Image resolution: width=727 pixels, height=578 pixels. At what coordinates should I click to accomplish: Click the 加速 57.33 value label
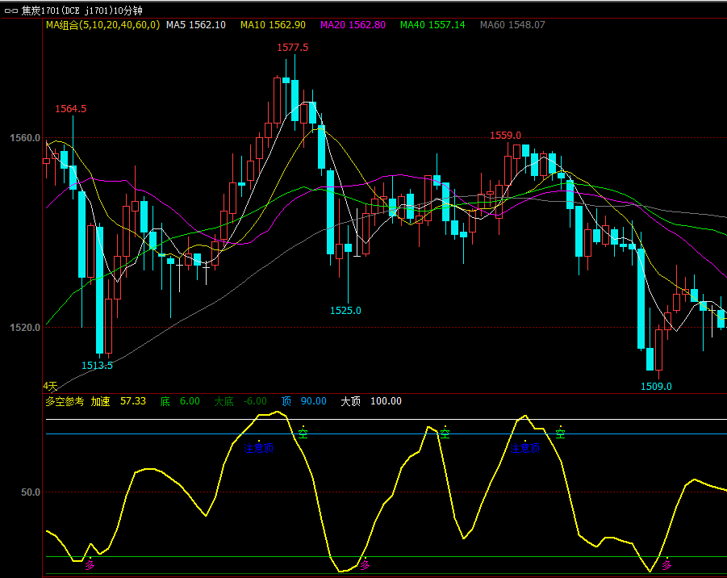[x=119, y=401]
